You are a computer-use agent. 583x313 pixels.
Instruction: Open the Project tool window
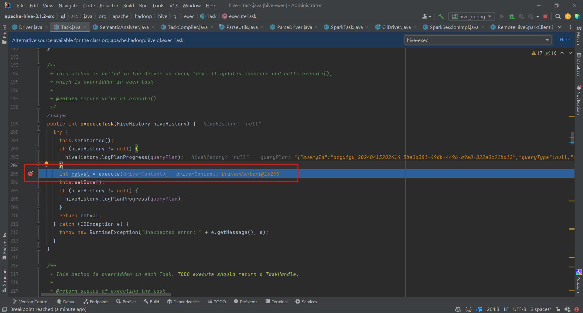coord(4,34)
